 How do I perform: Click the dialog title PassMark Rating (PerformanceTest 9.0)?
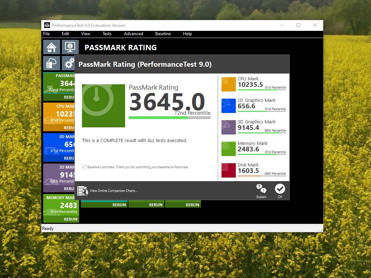[x=145, y=64]
